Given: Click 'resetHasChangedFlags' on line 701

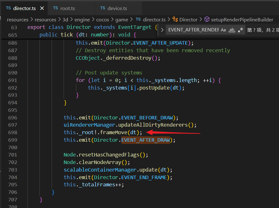Looking at the screenshot, I should (x=109, y=155).
